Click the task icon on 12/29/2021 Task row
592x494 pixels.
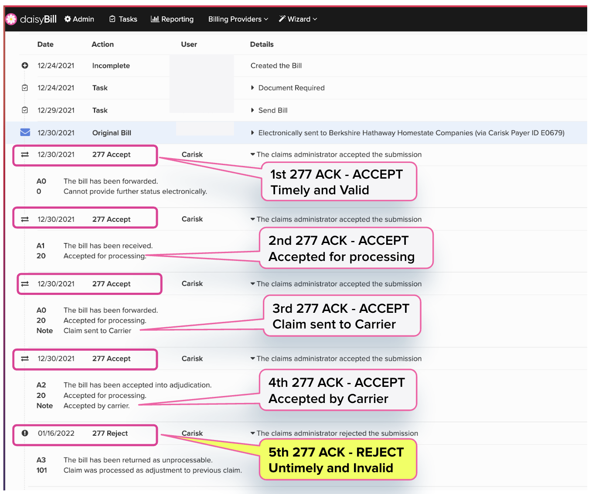coord(25,110)
